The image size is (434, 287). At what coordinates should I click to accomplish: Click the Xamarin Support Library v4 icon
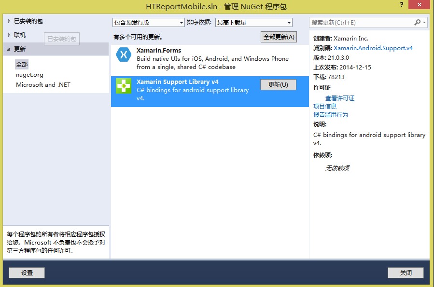124,86
